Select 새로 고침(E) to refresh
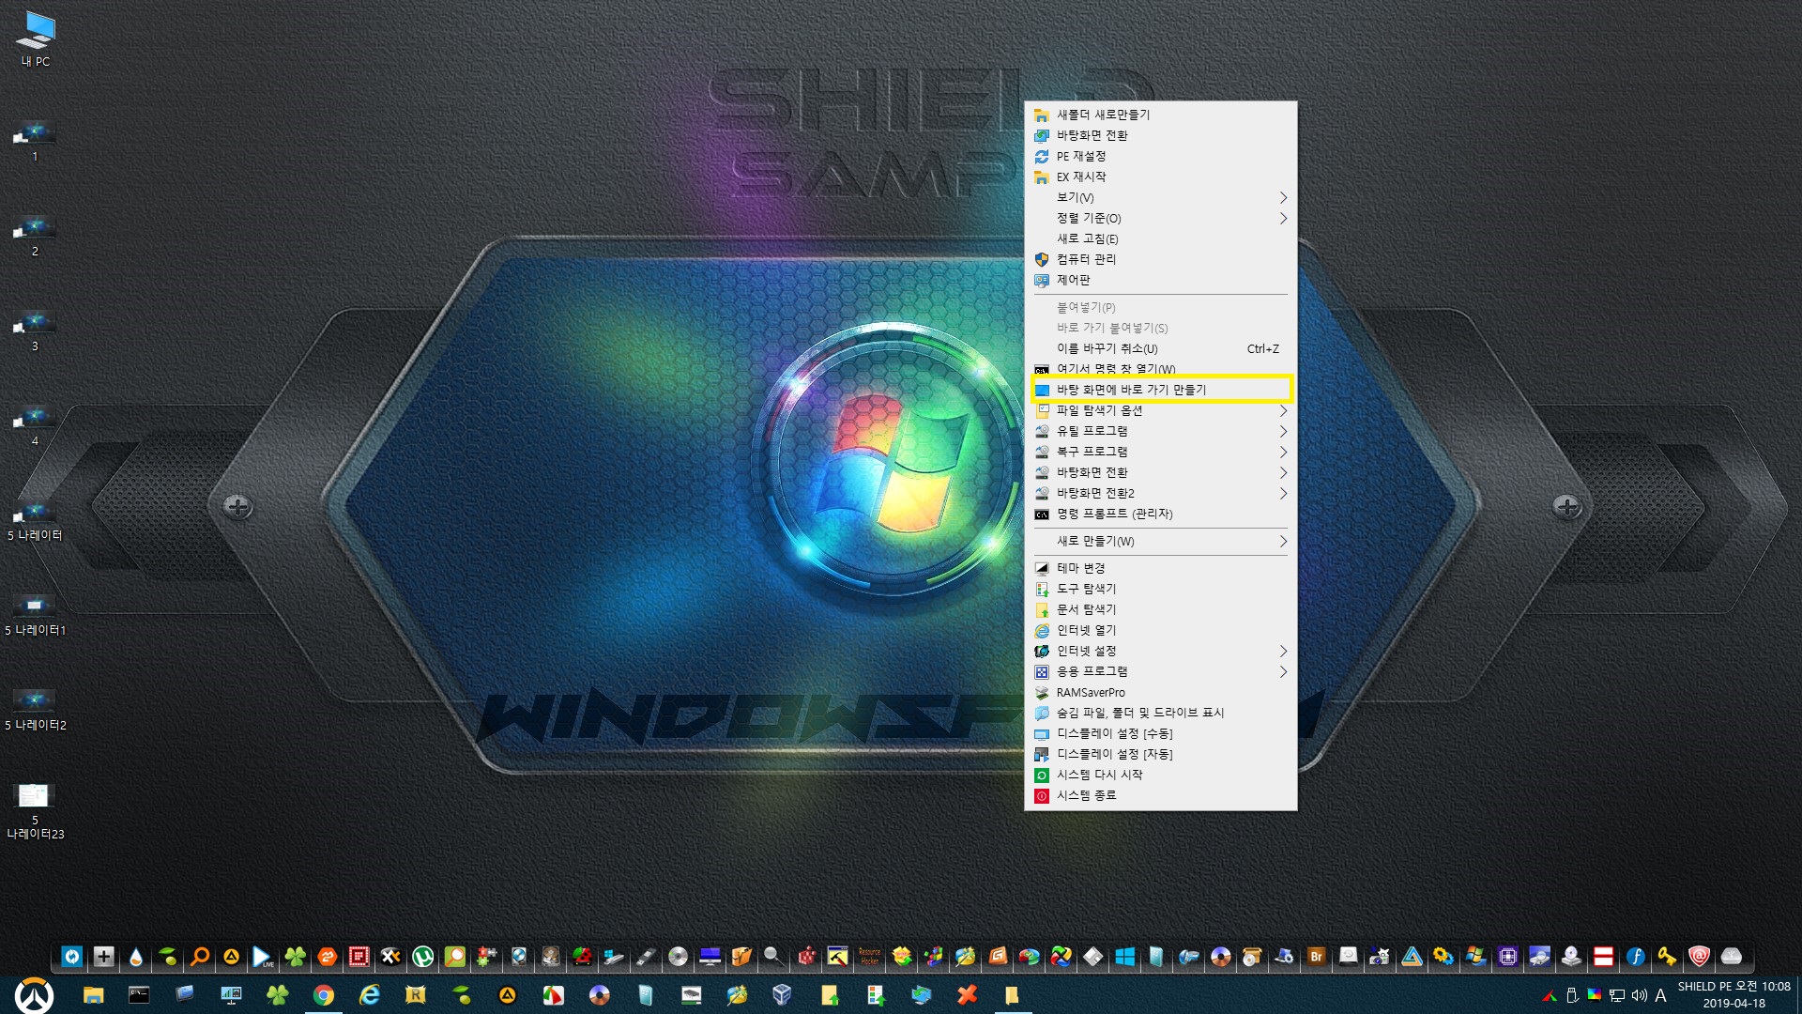The image size is (1802, 1014). 1160,238
